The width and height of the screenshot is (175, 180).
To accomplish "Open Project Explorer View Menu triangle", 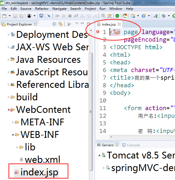I will click(x=77, y=23).
